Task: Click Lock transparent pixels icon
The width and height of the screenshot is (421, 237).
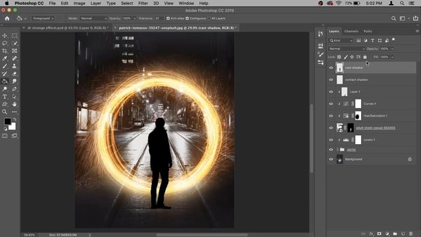Action: [339, 57]
